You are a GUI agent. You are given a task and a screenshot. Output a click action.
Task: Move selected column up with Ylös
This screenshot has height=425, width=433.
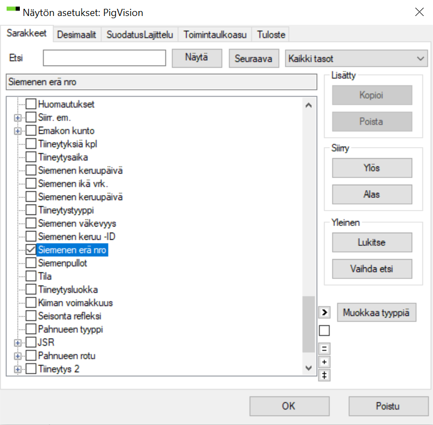(x=372, y=168)
